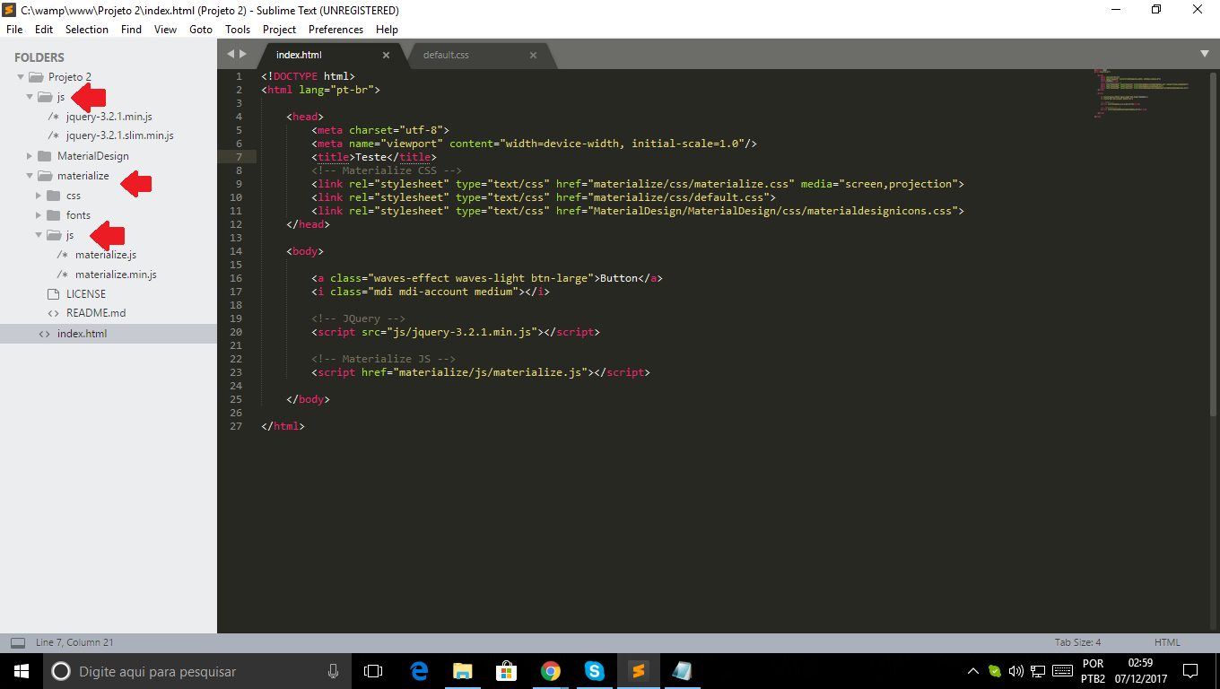
Task: Click the fonts folder icon
Action: 54,215
